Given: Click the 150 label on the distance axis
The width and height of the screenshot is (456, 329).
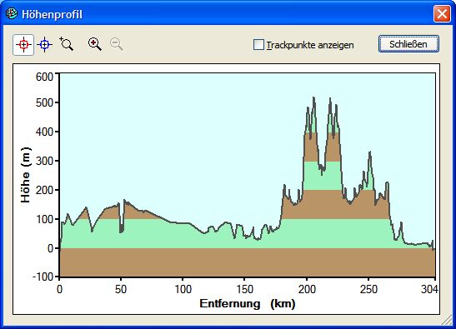Looking at the screenshot, I should click(244, 290).
